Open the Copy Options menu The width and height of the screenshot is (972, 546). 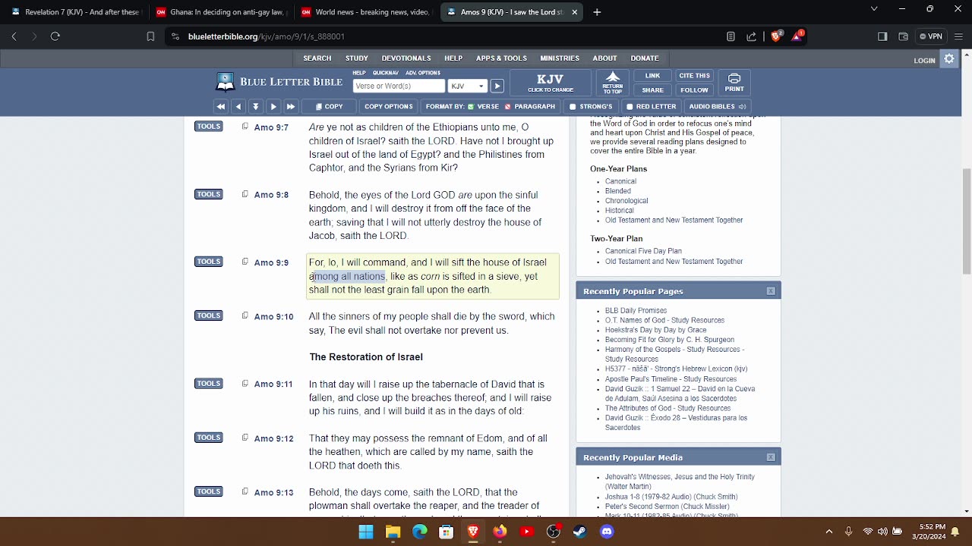click(387, 106)
